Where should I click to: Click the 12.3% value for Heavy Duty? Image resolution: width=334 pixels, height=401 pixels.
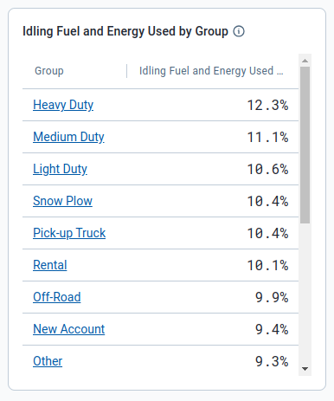click(267, 105)
